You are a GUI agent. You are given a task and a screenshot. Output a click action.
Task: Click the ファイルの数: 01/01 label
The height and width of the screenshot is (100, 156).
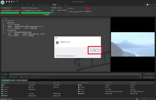pos(6,8)
